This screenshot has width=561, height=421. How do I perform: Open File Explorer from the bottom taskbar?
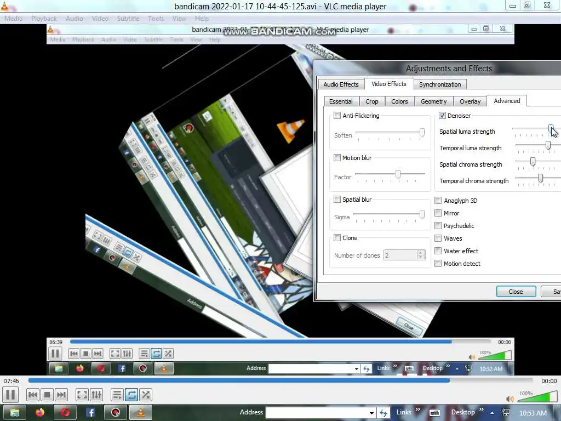point(14,412)
